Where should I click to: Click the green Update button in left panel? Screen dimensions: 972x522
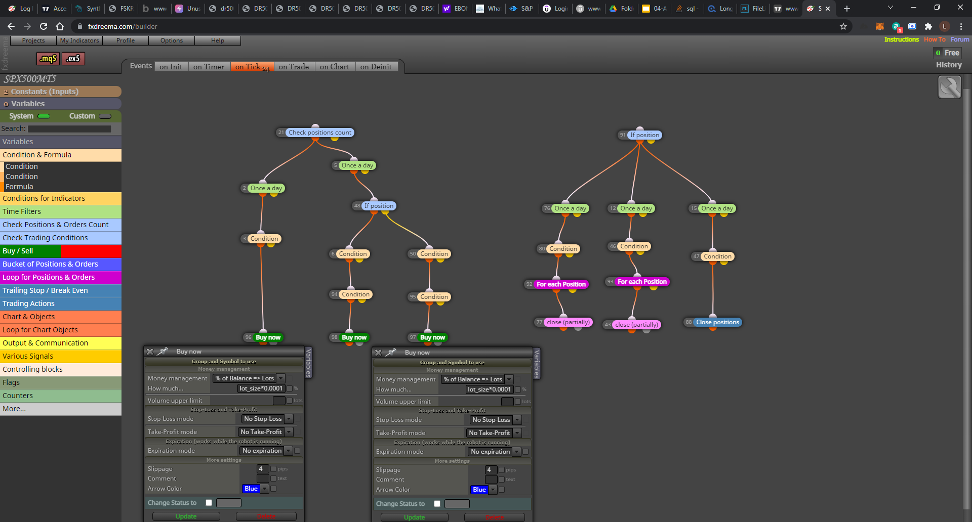click(186, 516)
